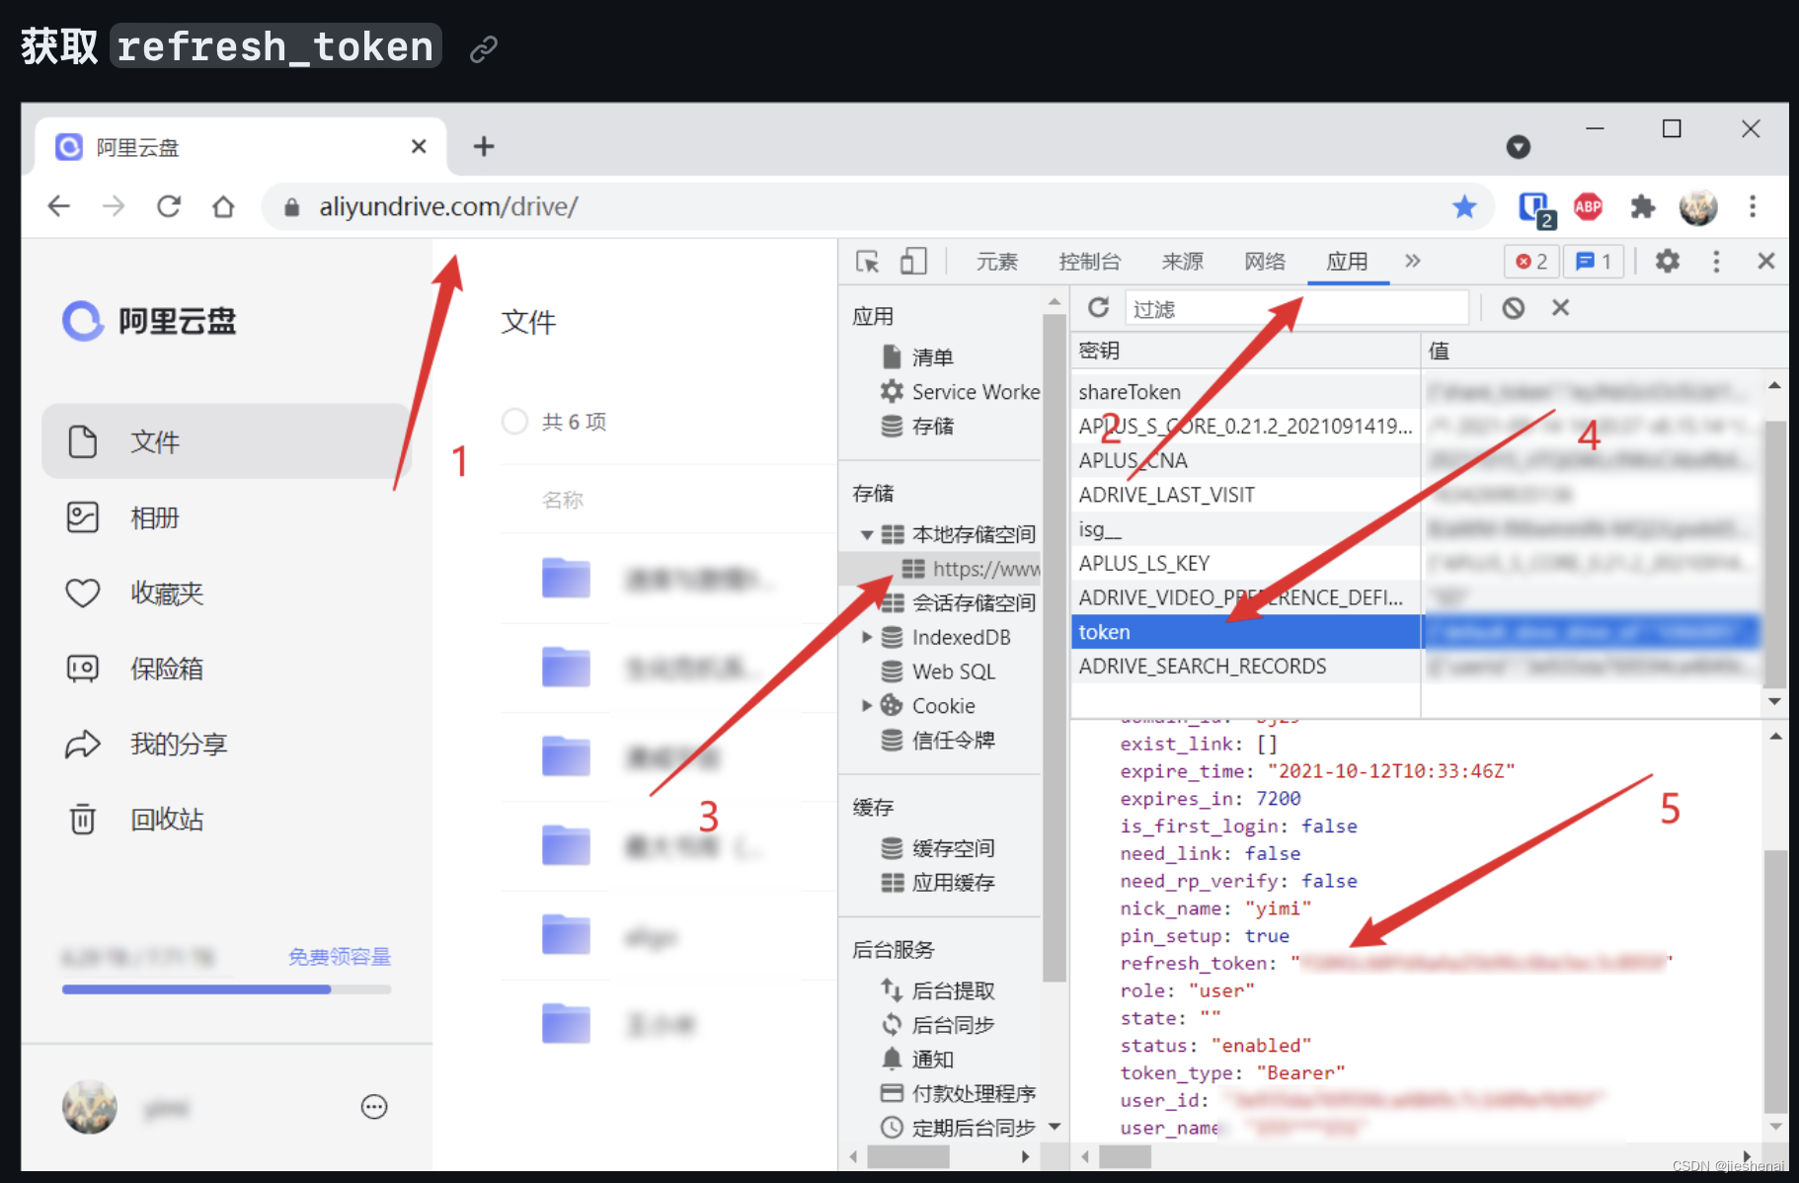Toggle the select-all circle beside 共 6 项
The height and width of the screenshot is (1183, 1799).
(x=514, y=422)
